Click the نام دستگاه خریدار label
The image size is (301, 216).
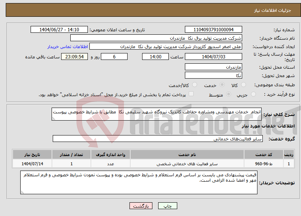tap(277, 39)
